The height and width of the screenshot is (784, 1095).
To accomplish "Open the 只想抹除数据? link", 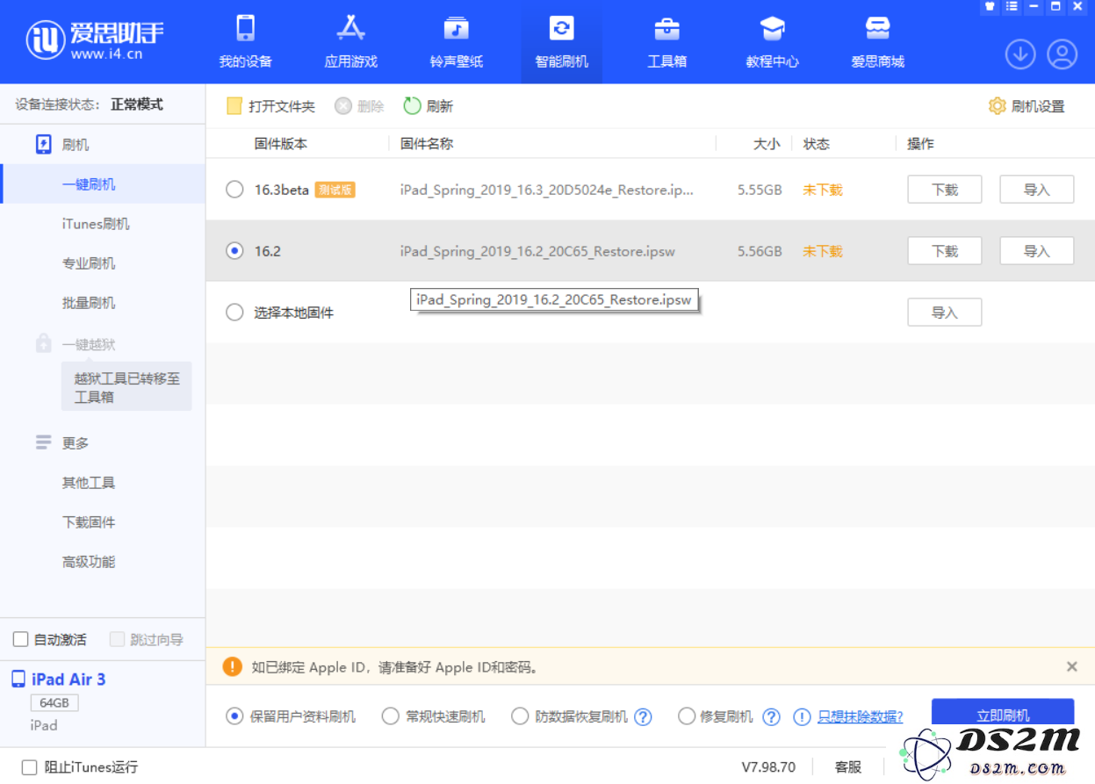I will [860, 716].
